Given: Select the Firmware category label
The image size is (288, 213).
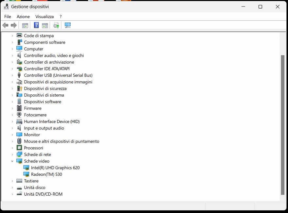Looking at the screenshot, I should tap(33, 108).
